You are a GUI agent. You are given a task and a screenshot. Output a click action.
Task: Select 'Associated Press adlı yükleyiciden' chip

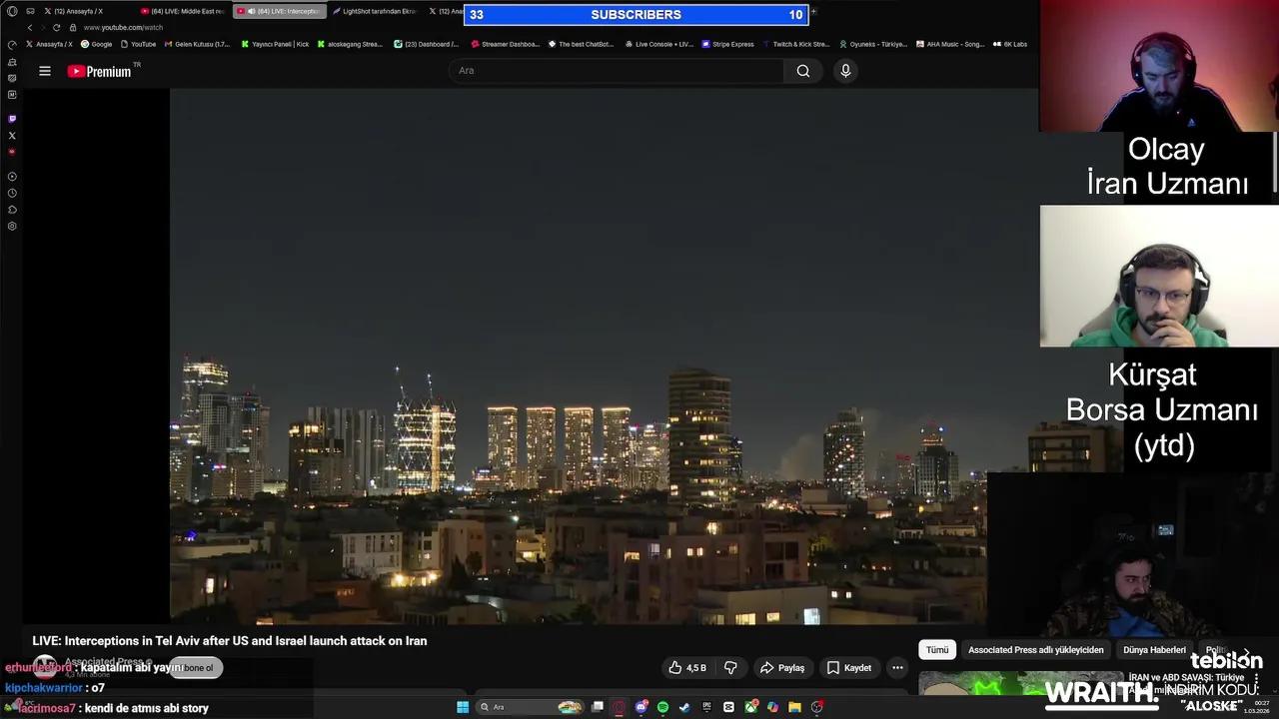coord(1036,650)
